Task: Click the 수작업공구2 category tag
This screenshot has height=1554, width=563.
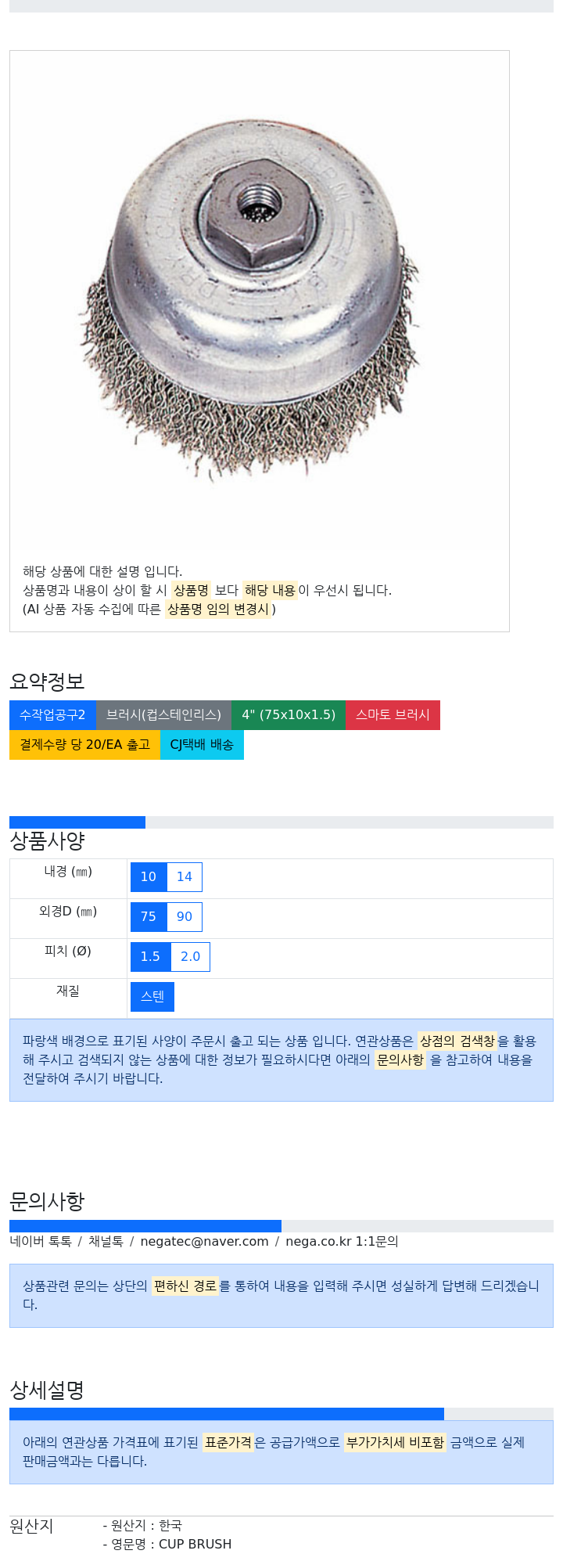Action: (52, 715)
